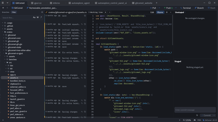Image resolution: width=218 pixels, height=122 pixels.
Task: Click the Stash button
Action: (212, 8)
